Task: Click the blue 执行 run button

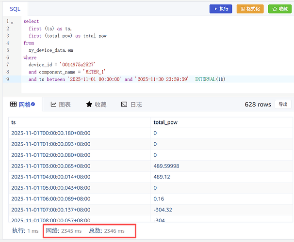Action: [x=221, y=9]
